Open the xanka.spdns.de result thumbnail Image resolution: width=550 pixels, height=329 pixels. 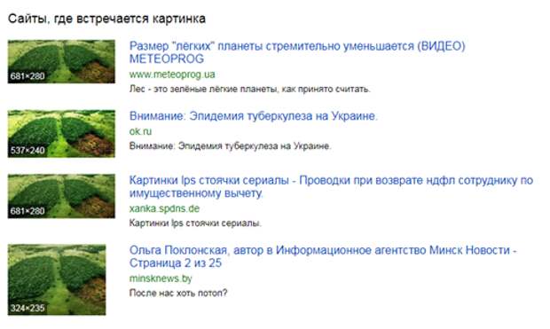(61, 196)
